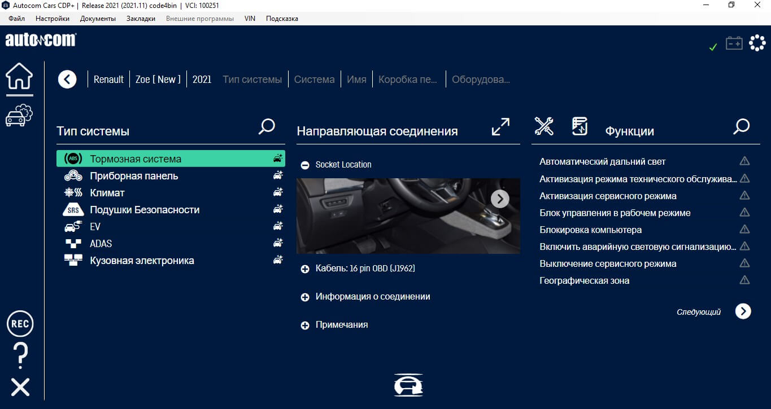The image size is (771, 409).
Task: Click 2021 year breadcrumb
Action: click(202, 80)
